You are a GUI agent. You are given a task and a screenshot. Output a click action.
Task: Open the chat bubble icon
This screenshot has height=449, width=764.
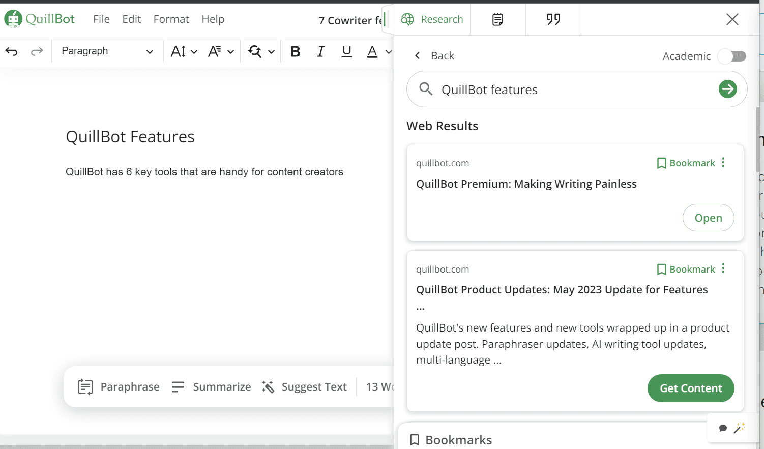[723, 428]
